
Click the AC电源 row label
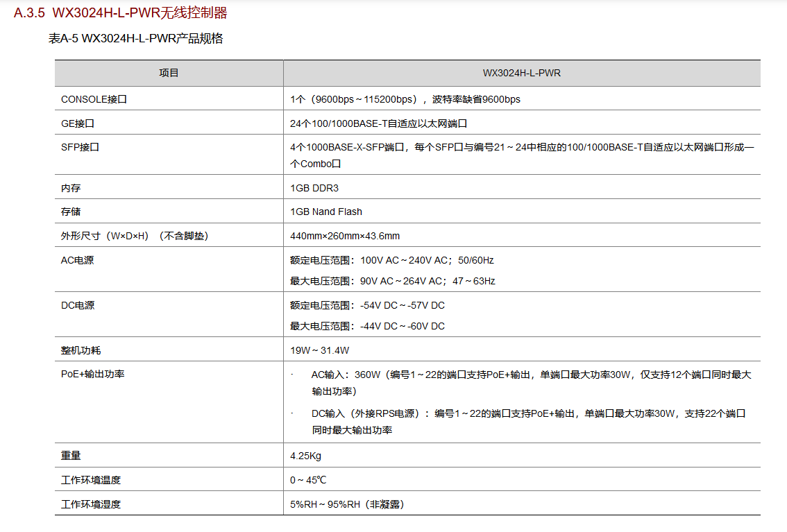(x=77, y=260)
